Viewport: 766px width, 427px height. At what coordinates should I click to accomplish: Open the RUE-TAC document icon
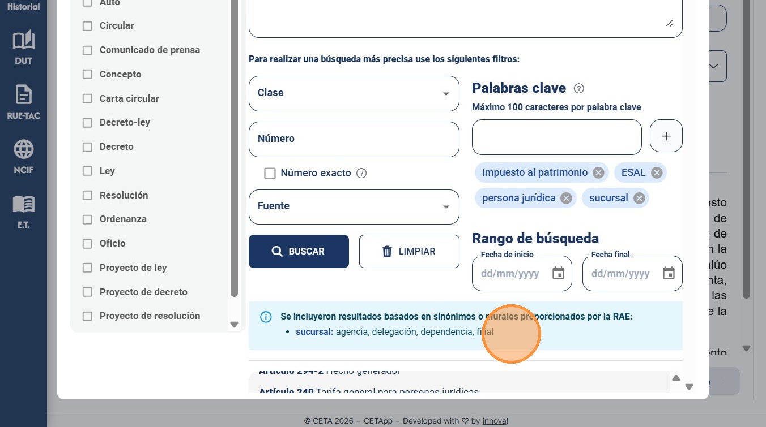pos(23,94)
